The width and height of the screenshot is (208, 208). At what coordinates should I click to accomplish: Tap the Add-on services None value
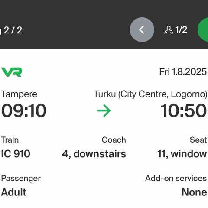(194, 192)
